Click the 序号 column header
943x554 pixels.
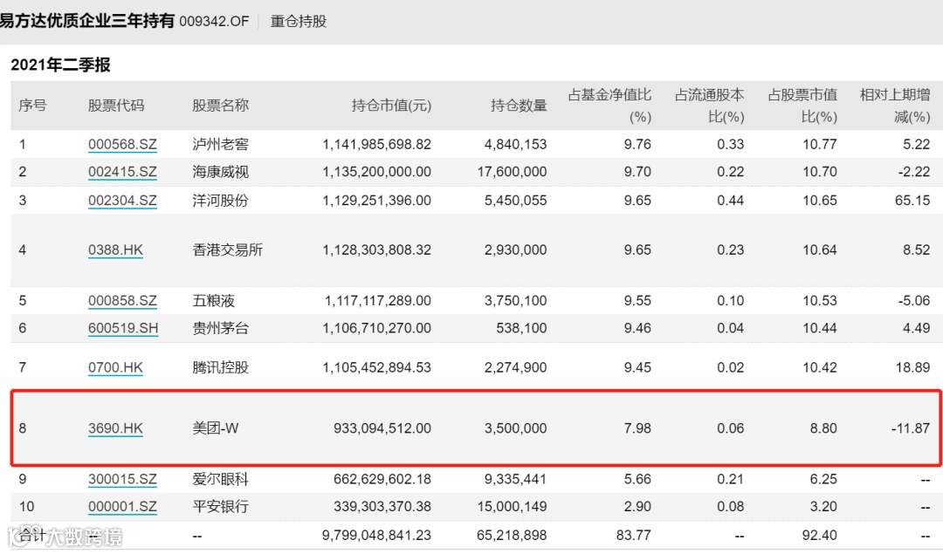tap(32, 106)
